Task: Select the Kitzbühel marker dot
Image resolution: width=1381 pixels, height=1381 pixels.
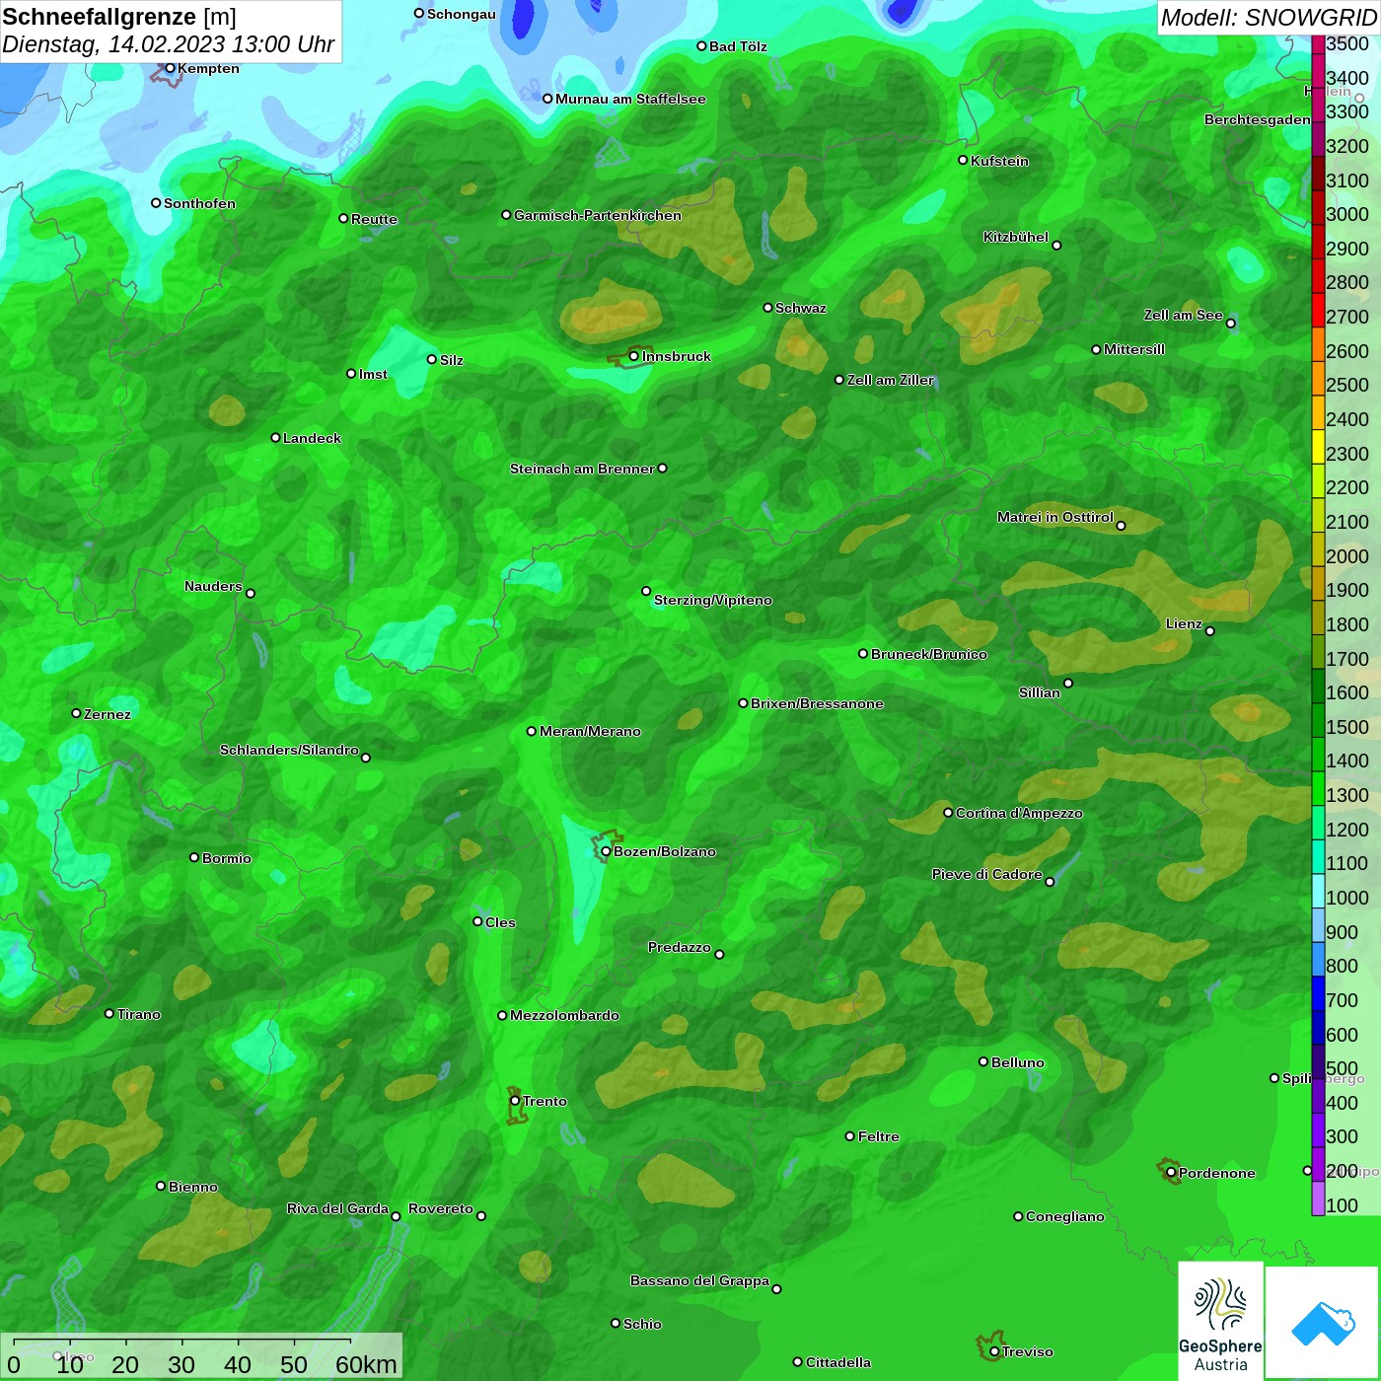Action: (1056, 246)
